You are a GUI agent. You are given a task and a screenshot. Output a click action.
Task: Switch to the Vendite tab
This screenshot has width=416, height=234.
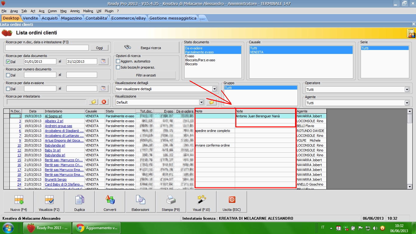[x=30, y=18]
